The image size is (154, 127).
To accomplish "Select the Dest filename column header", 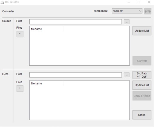I will 46,84.
